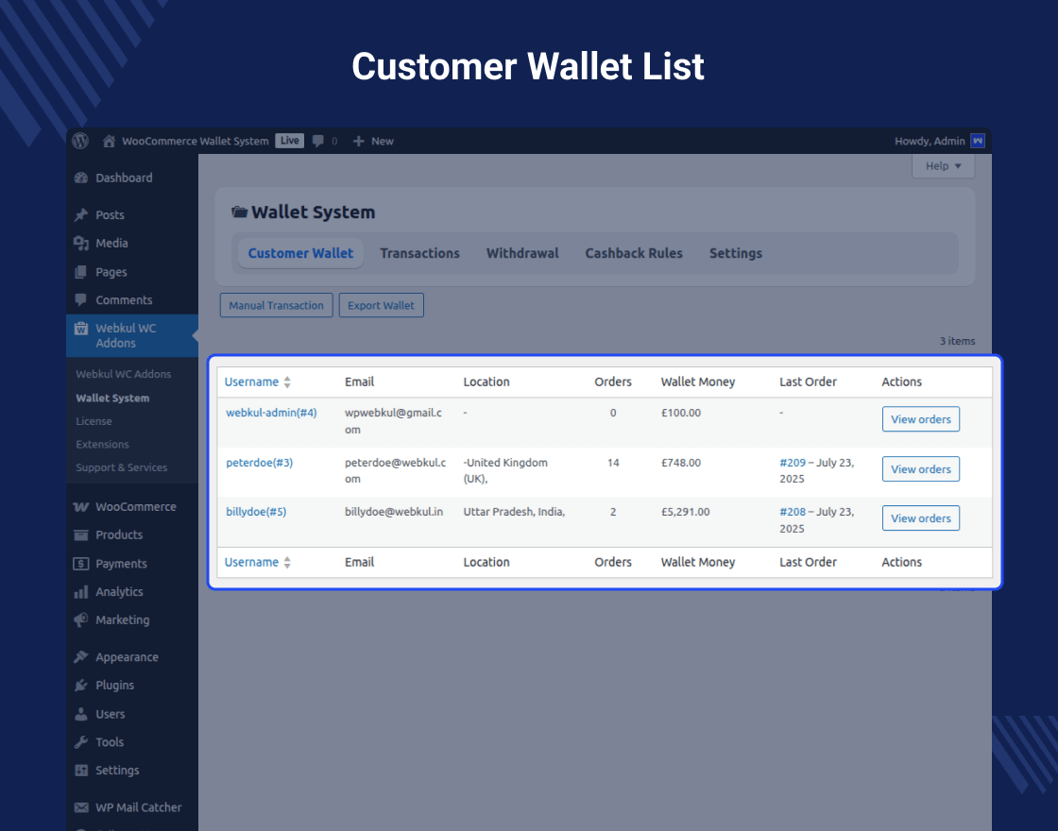Open Extensions submenu item
Screen dimensions: 1058x831
(x=102, y=445)
